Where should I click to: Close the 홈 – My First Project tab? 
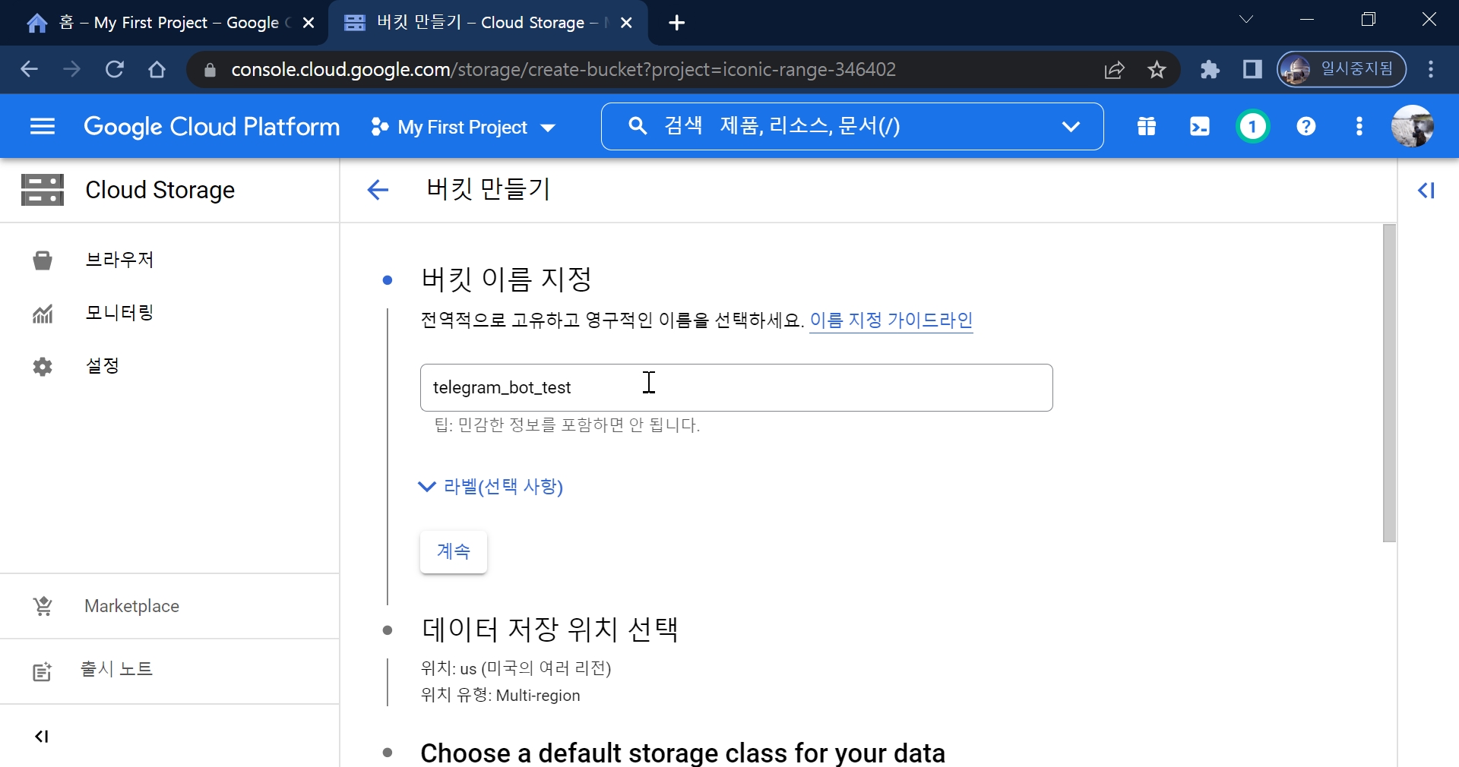[309, 23]
